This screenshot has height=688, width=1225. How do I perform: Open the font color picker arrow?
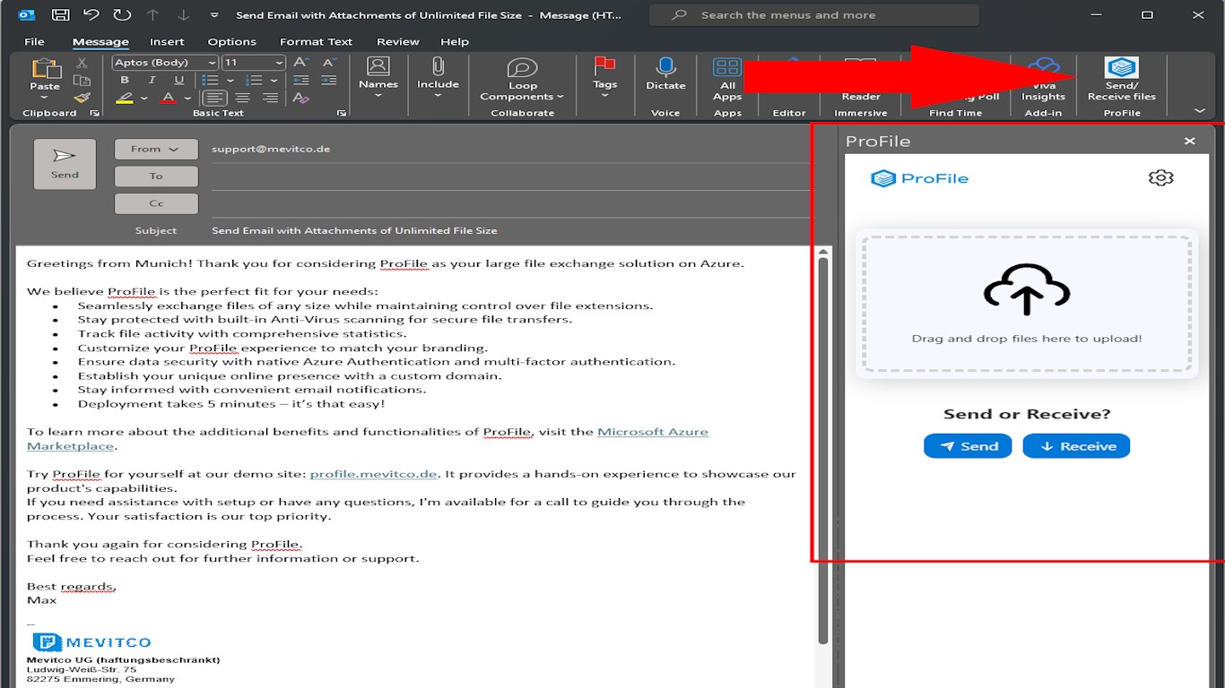[187, 98]
